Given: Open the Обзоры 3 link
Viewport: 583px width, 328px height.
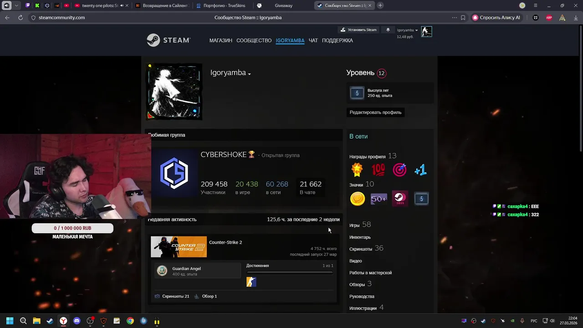Looking at the screenshot, I should point(360,284).
